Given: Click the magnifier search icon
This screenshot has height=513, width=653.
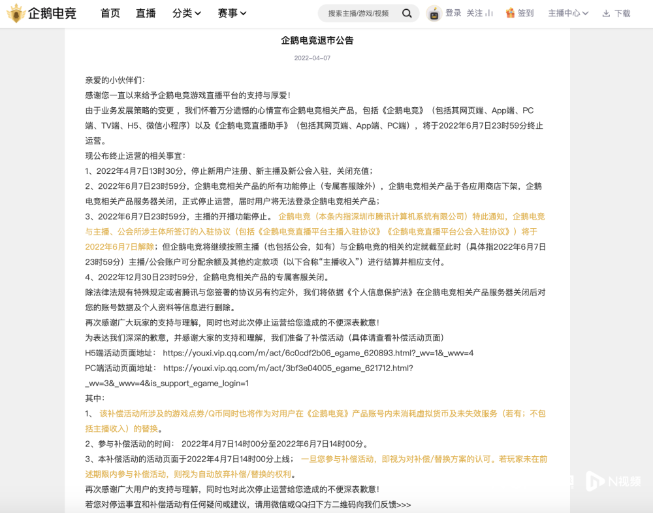Looking at the screenshot, I should (x=407, y=13).
